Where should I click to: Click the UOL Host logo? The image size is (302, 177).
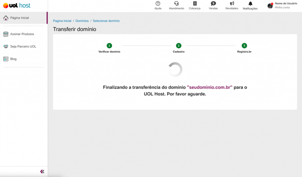click(x=17, y=6)
